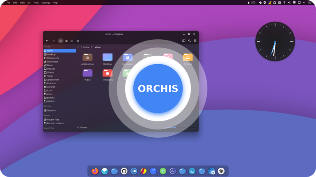
Task: Launch Inkscape from the dock
Action: tap(221, 171)
